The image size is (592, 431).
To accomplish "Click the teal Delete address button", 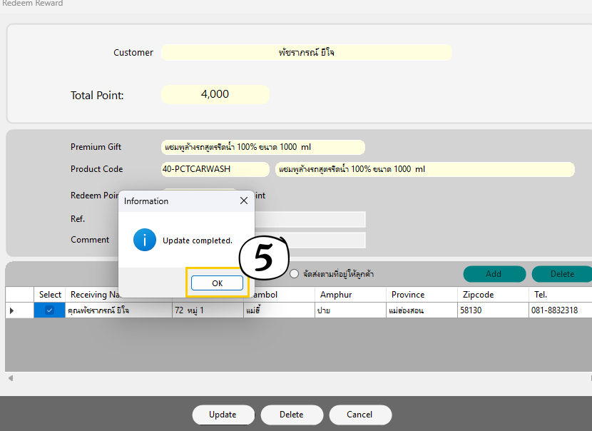I will 562,274.
